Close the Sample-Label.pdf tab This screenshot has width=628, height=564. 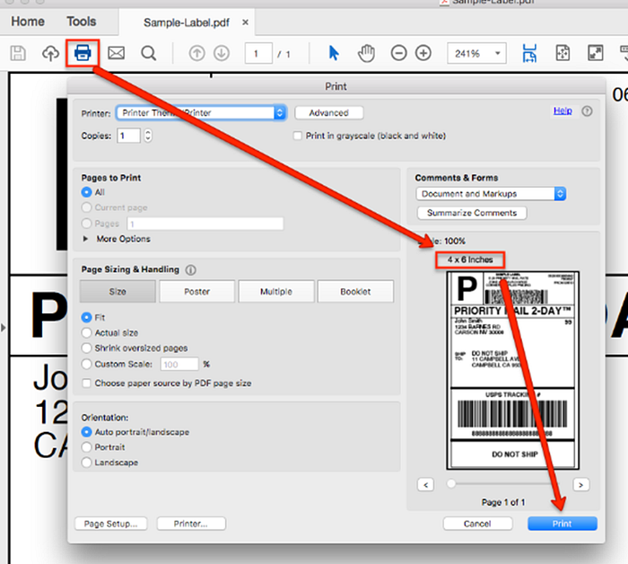[x=245, y=22]
